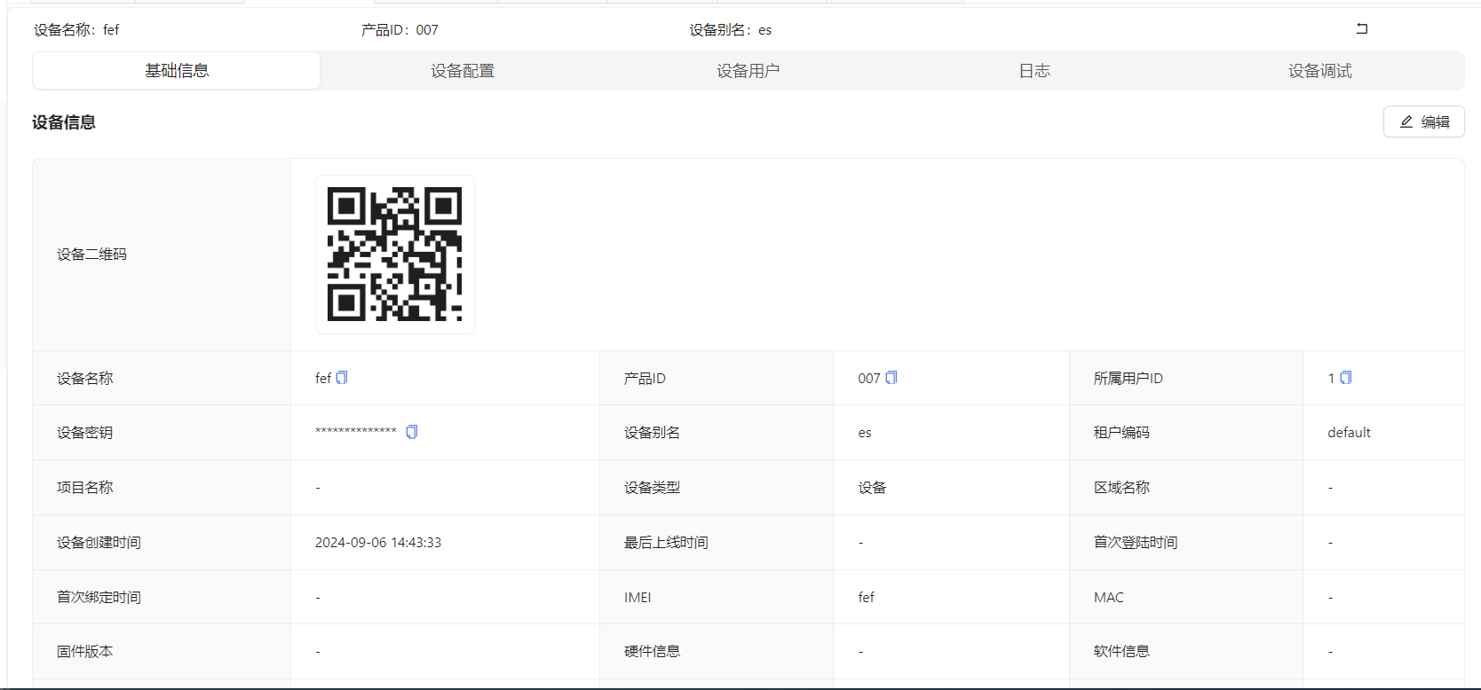Click the 设备创建时间 value 2024-09-06 14:43:33
Image resolution: width=1481 pixels, height=690 pixels.
pyautogui.click(x=378, y=543)
